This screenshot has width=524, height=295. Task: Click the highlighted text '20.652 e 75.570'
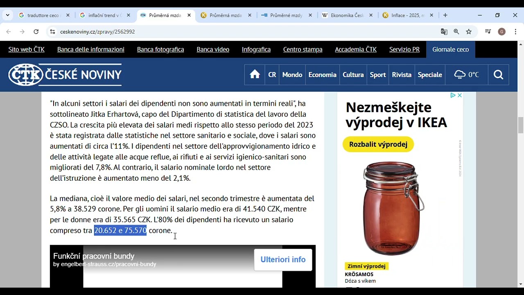tap(120, 230)
